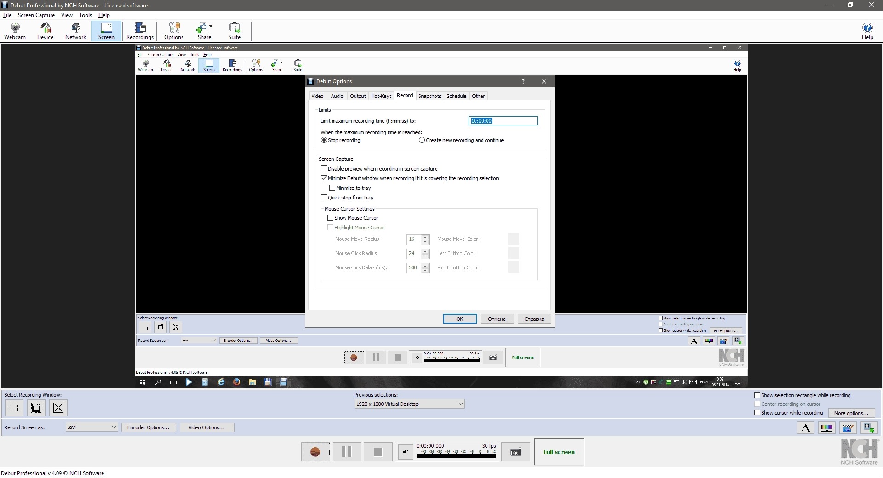Switch to the Snapshots tab
Screen dimensions: 883x478
pos(430,96)
